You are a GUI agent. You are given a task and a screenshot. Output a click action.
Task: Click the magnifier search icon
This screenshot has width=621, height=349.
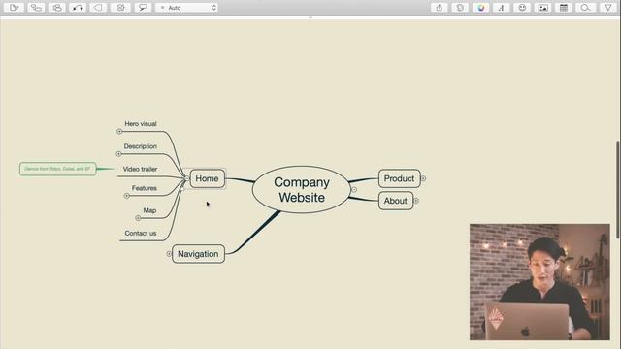coord(585,8)
